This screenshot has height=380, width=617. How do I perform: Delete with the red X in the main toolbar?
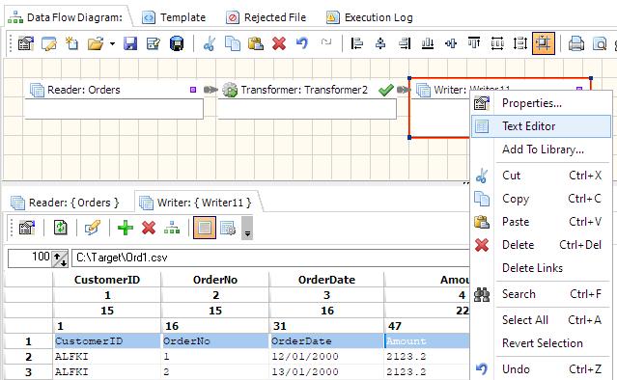[279, 43]
